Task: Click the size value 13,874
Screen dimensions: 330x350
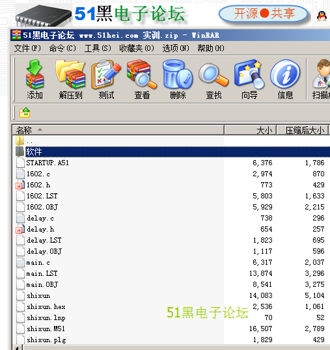Action: point(261,273)
